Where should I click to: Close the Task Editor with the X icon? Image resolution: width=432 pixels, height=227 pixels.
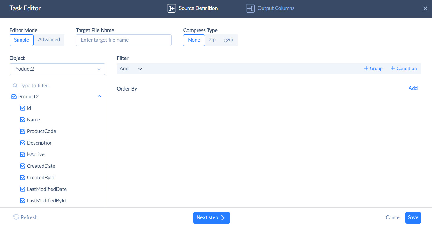point(425,9)
